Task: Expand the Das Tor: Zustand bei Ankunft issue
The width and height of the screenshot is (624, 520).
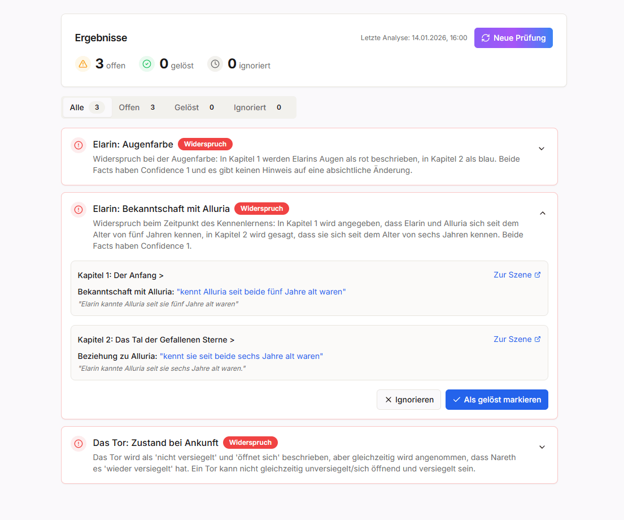Action: [x=542, y=447]
